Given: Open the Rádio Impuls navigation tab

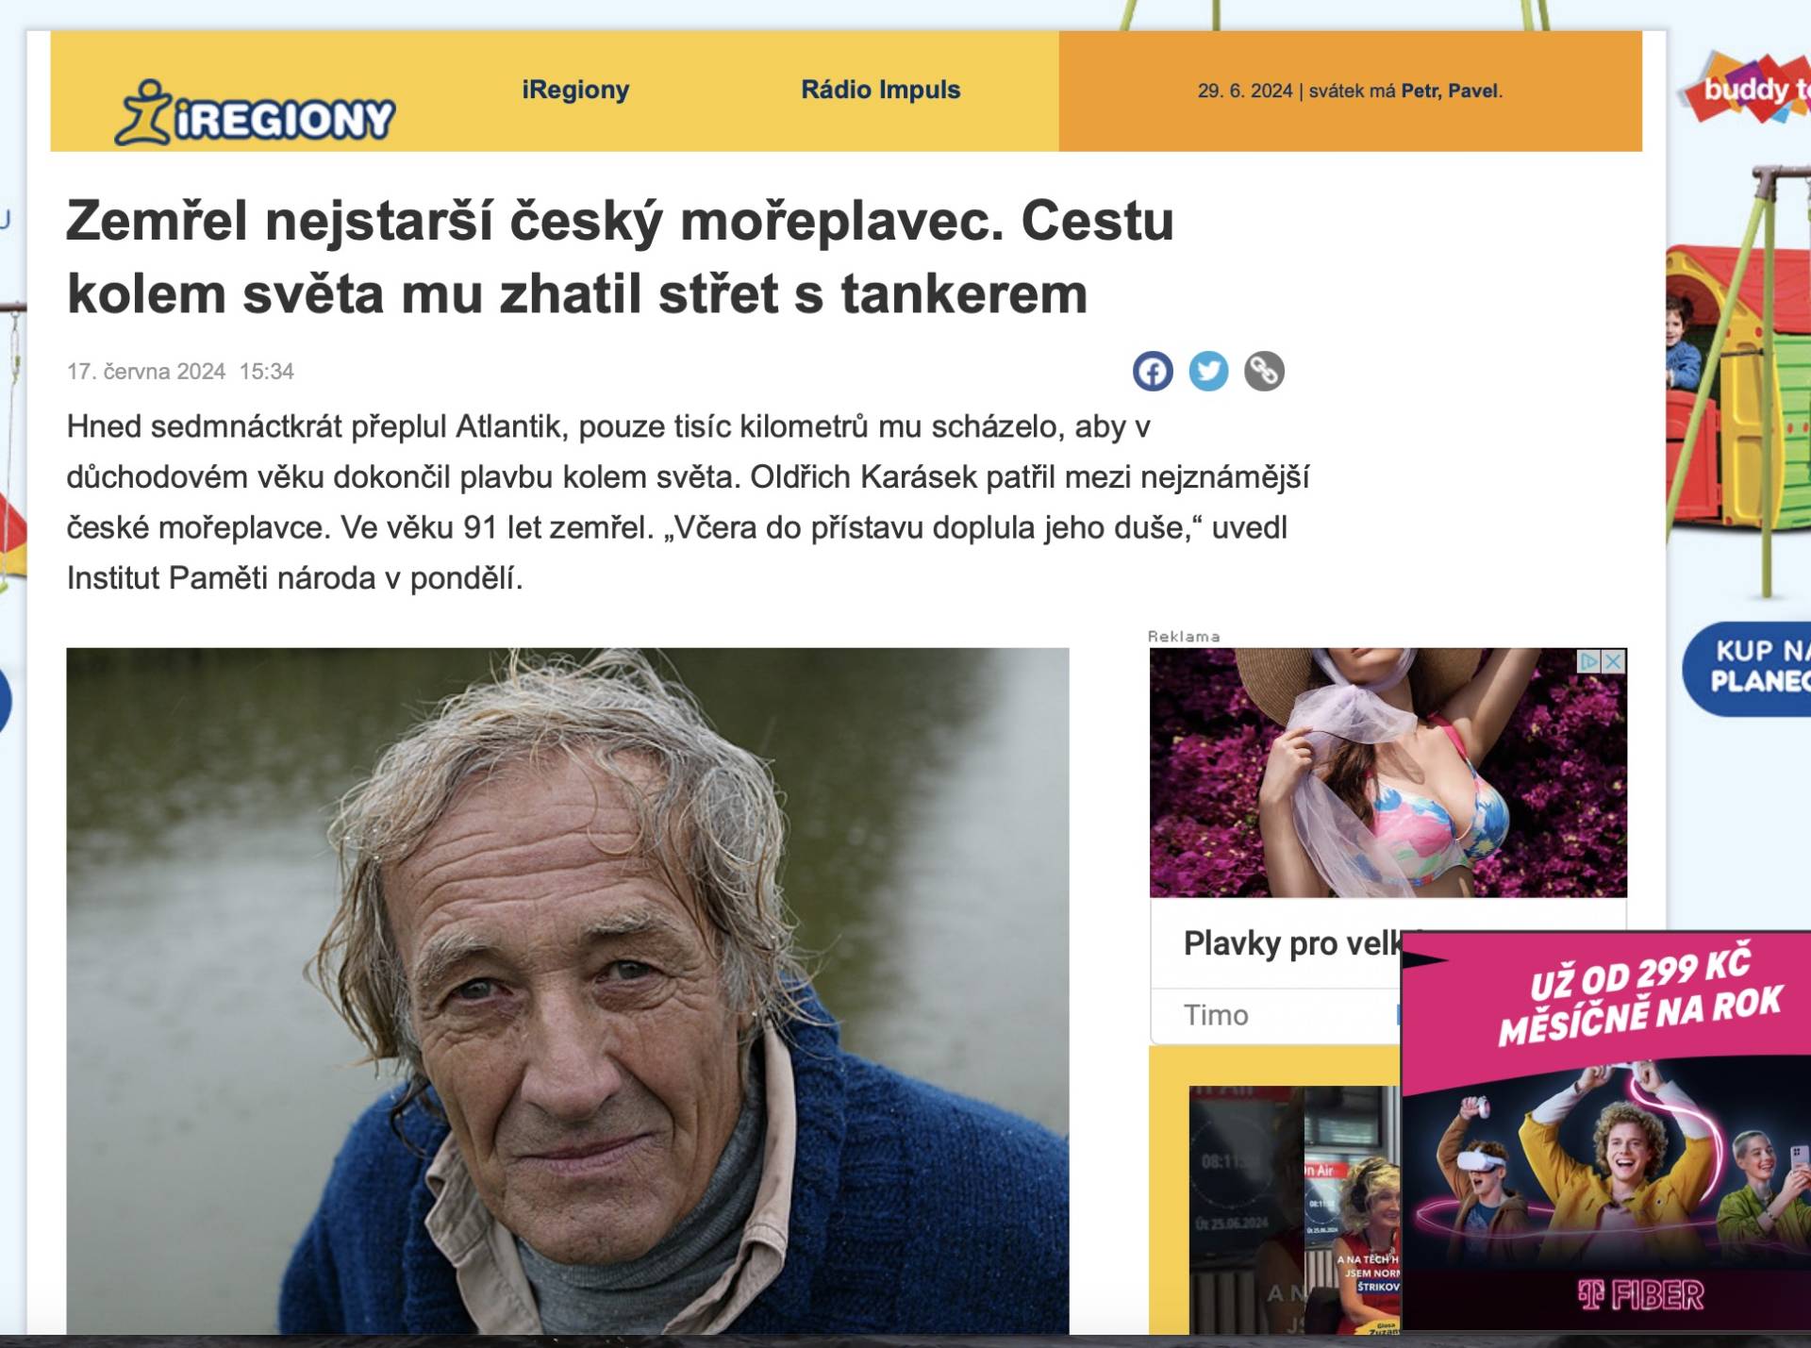Looking at the screenshot, I should (x=881, y=90).
